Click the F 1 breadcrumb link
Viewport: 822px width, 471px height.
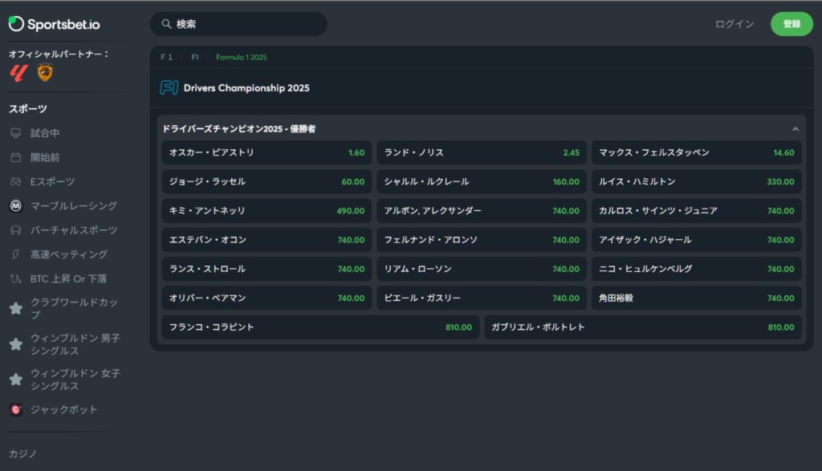click(166, 57)
